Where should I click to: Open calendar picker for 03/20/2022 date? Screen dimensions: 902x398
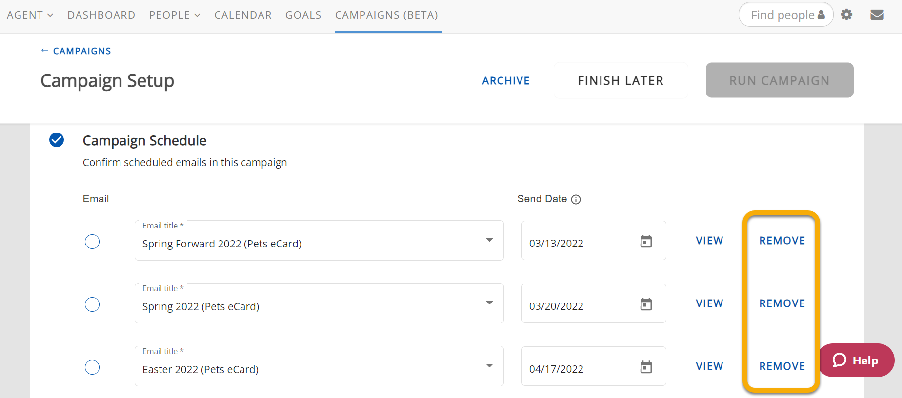tap(646, 304)
